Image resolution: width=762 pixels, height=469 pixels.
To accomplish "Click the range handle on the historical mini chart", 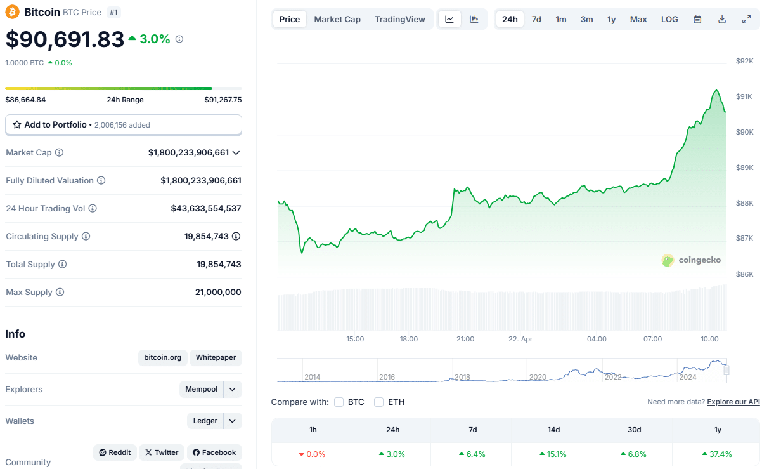I will [726, 369].
